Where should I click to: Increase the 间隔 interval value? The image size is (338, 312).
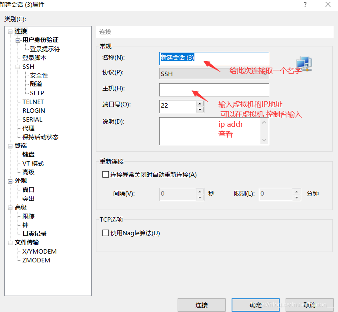tap(200, 192)
